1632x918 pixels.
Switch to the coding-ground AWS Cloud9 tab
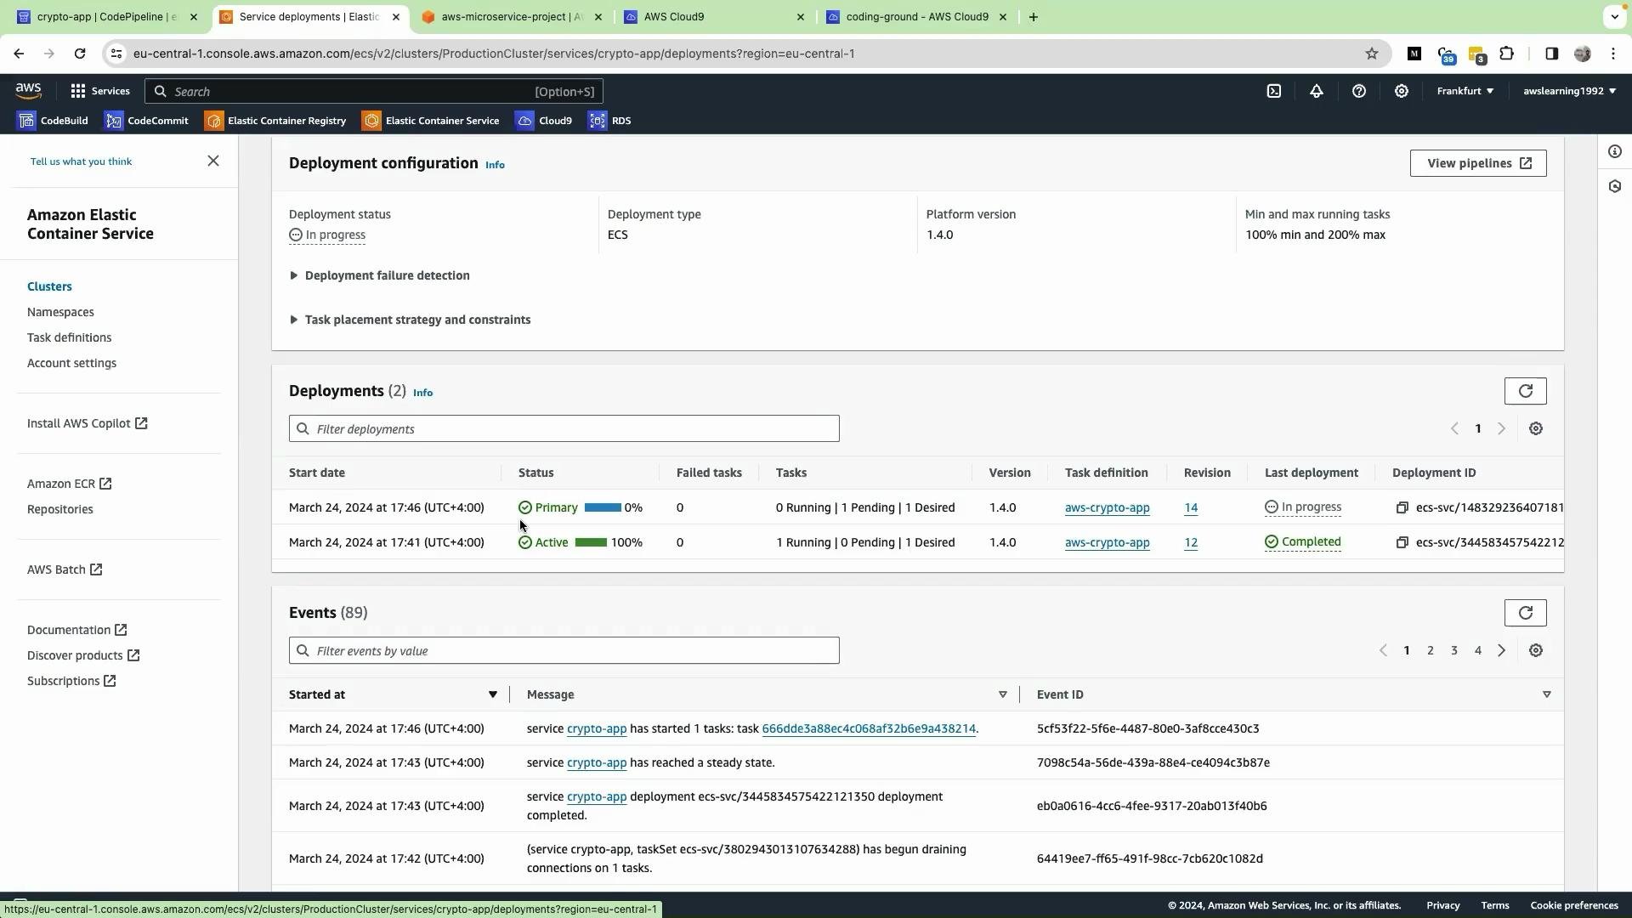tap(917, 17)
